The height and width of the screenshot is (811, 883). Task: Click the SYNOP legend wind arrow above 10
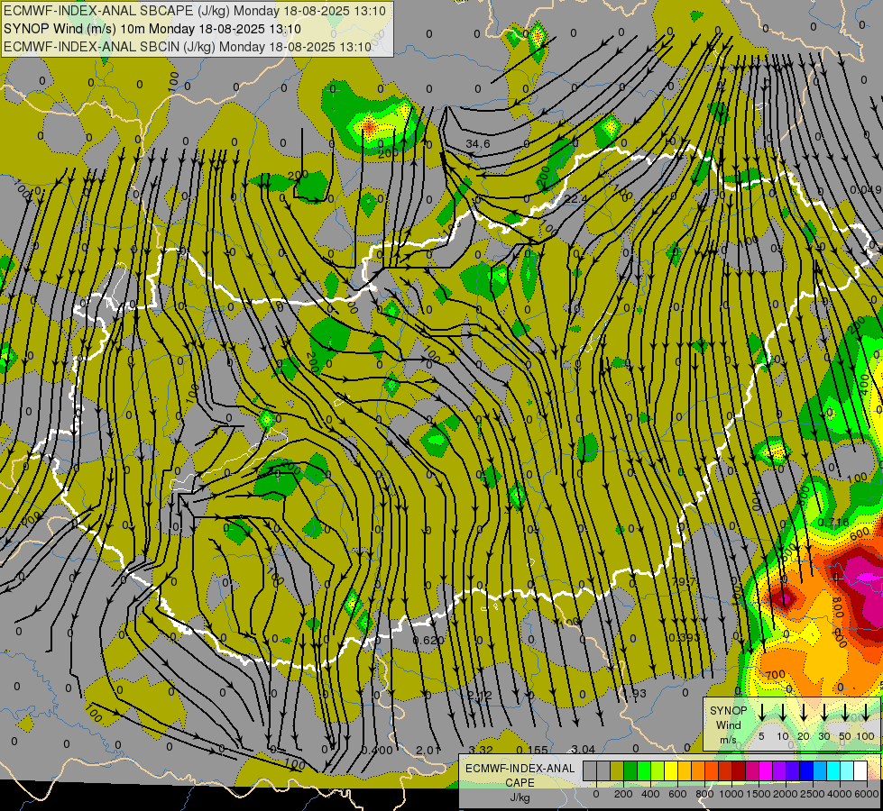pyautogui.click(x=782, y=711)
